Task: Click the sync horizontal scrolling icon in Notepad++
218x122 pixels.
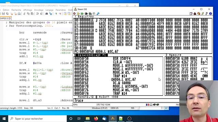Action: [69, 14]
